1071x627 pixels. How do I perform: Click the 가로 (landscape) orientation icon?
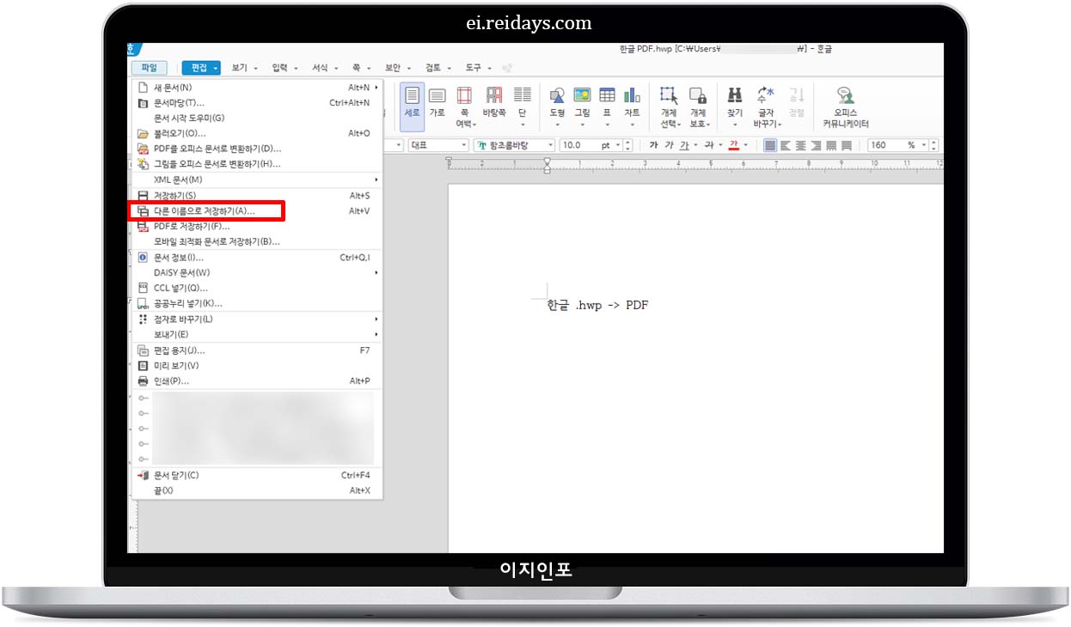coord(438,101)
